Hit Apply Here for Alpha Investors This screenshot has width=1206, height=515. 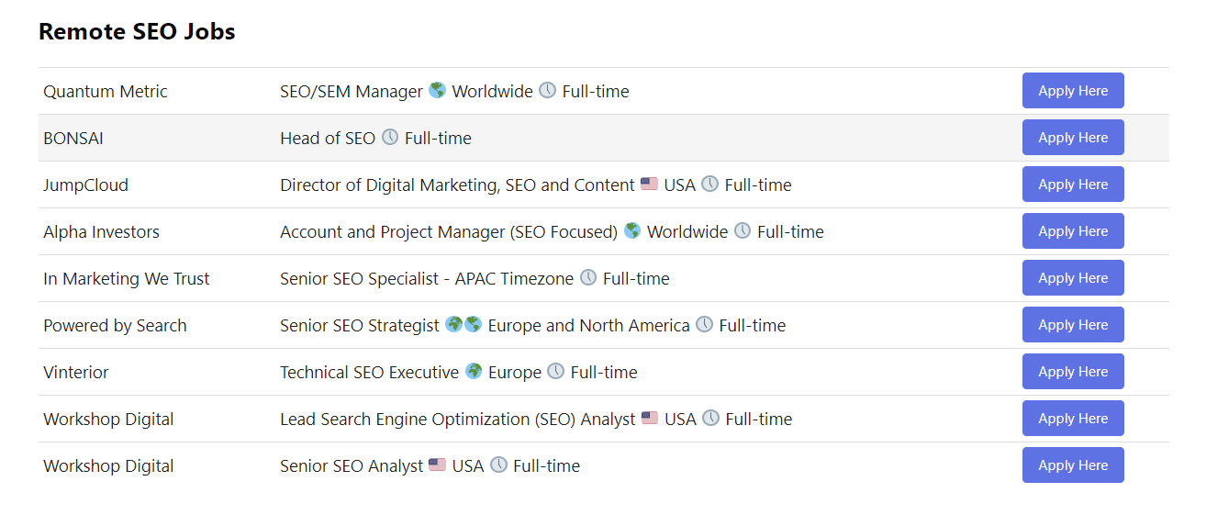pyautogui.click(x=1072, y=231)
